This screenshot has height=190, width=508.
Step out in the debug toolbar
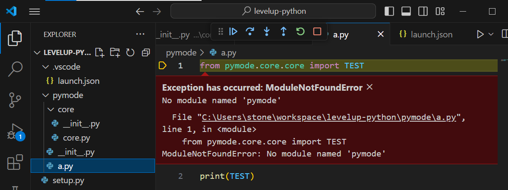pos(284,32)
